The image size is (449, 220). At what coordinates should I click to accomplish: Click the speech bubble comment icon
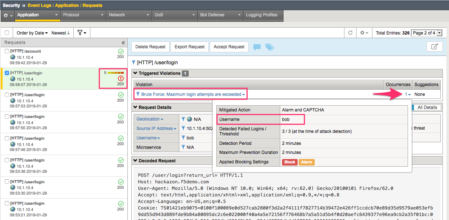coord(257,47)
